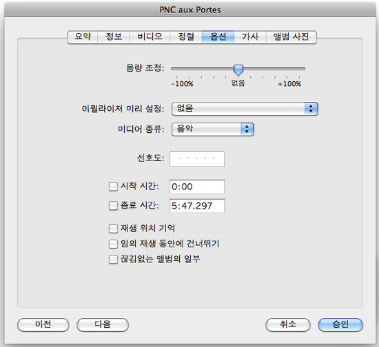Screen dimensions: 379x347
Task: Open the 이퀄라이저 미리 설정 dropdown
Action: (x=245, y=109)
